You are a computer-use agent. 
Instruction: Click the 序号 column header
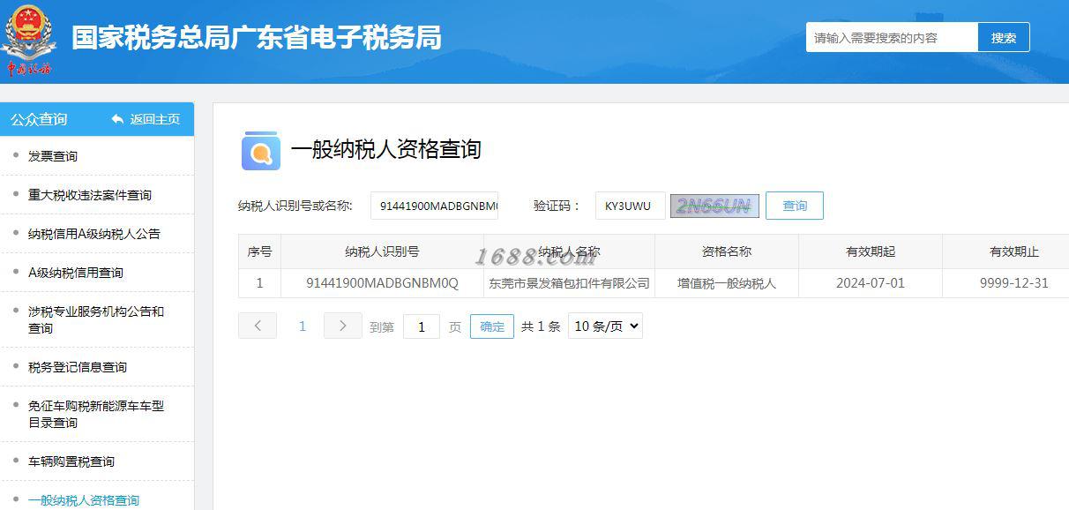pyautogui.click(x=259, y=251)
